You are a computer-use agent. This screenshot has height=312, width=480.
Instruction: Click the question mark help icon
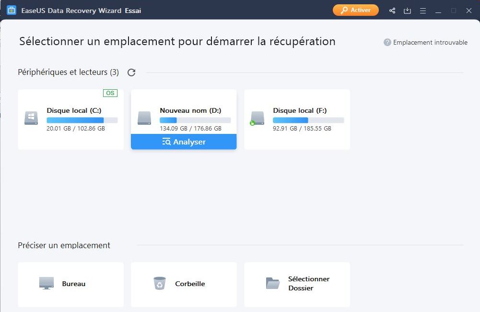click(387, 42)
